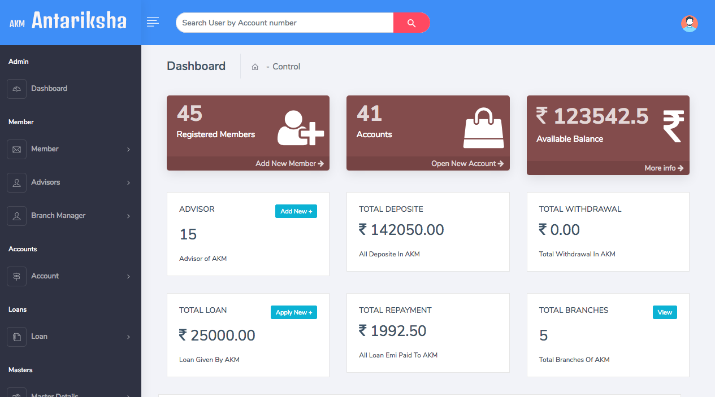Click the Loan icon in sidebar
Image resolution: width=715 pixels, height=397 pixels.
pyautogui.click(x=16, y=337)
